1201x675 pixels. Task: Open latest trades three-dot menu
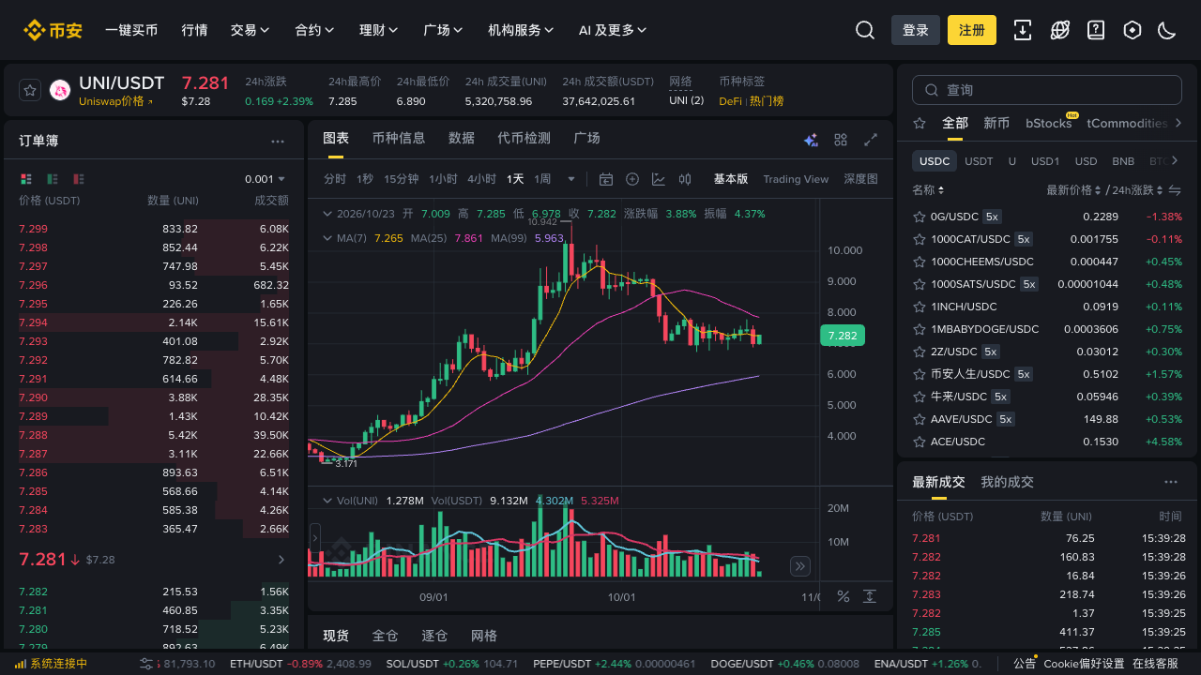[x=1171, y=482]
